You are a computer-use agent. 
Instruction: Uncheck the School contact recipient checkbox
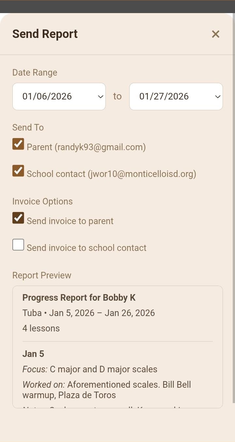click(x=18, y=171)
